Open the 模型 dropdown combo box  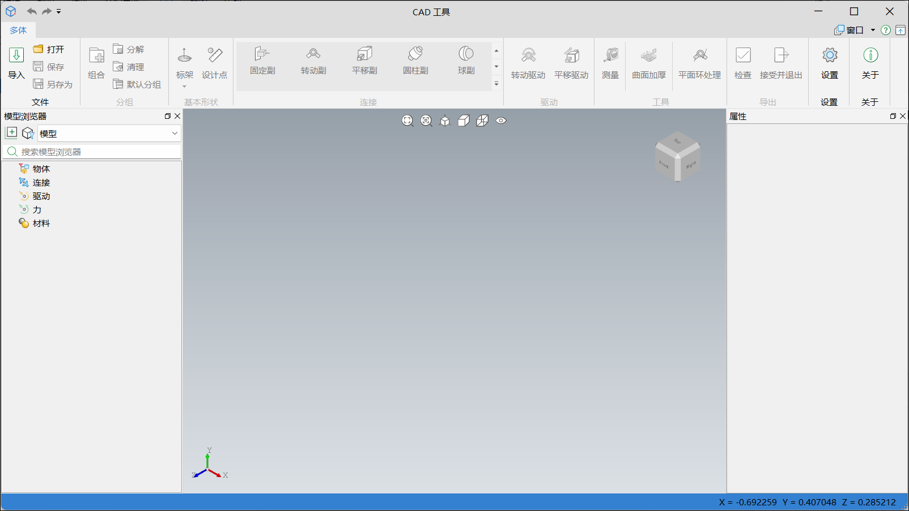coord(109,134)
